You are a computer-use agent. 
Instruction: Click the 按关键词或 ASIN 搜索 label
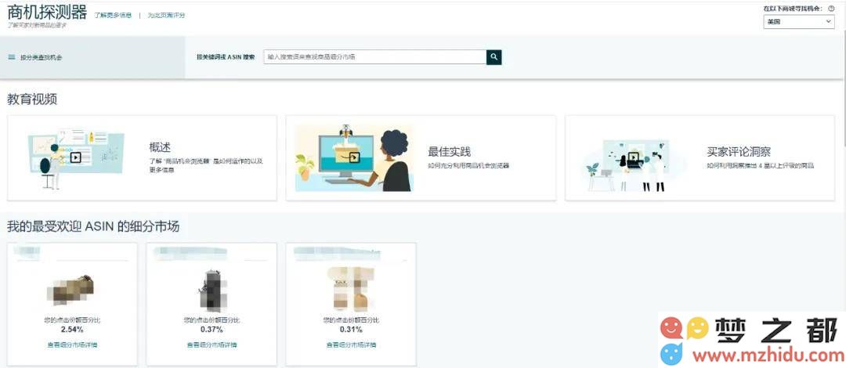click(226, 57)
